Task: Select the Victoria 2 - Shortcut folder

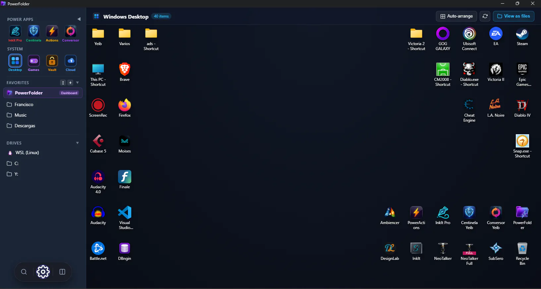Action: (x=416, y=39)
